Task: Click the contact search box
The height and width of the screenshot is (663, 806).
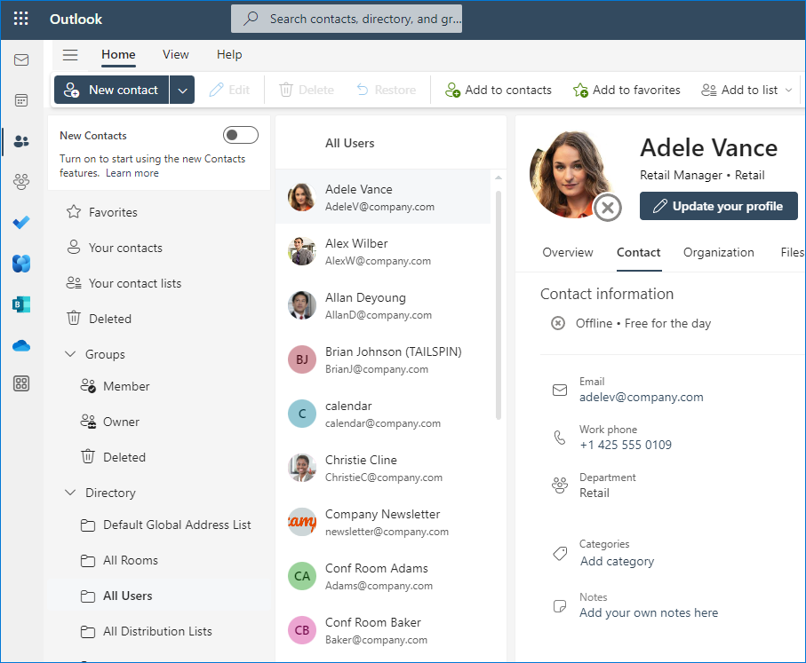Action: pos(347,19)
